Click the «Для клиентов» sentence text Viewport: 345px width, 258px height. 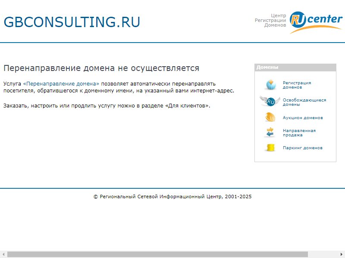tap(107, 106)
